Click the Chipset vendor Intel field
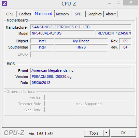 pyautogui.click(x=42, y=41)
